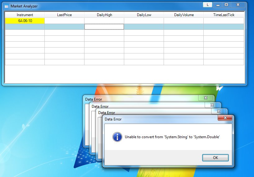Click the error message text in dialog

pos(172,137)
